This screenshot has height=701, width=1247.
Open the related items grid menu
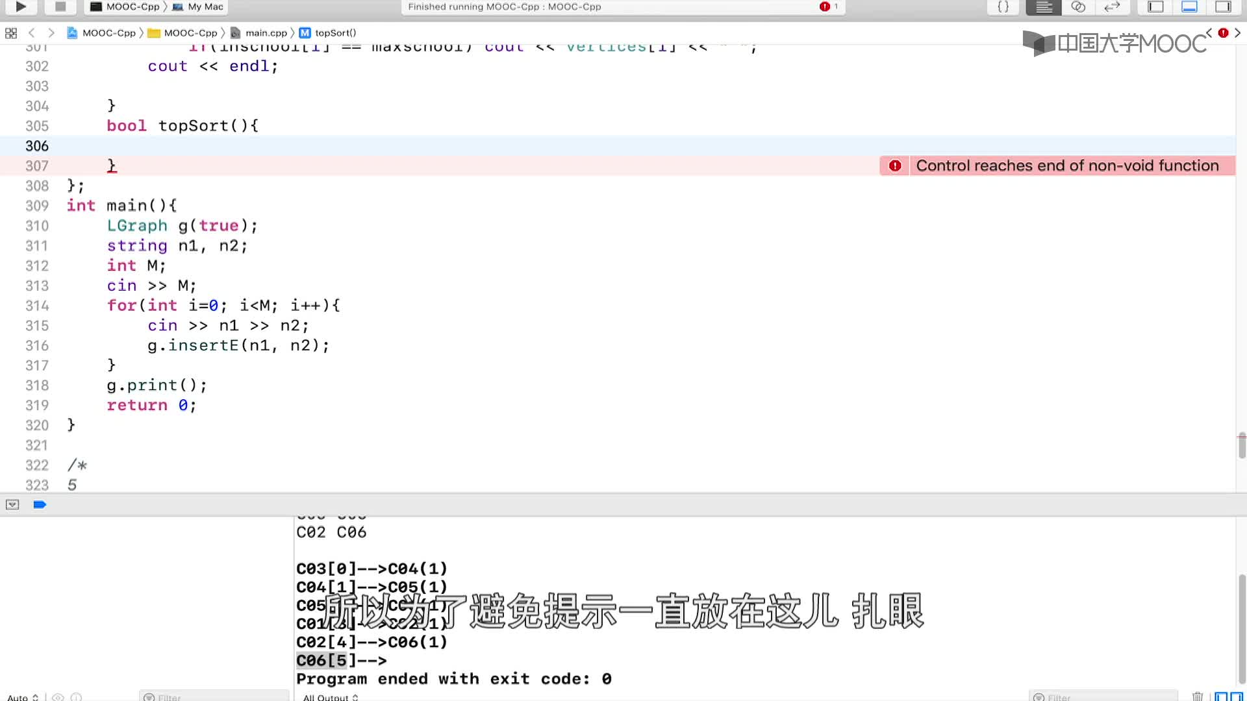[x=11, y=32]
